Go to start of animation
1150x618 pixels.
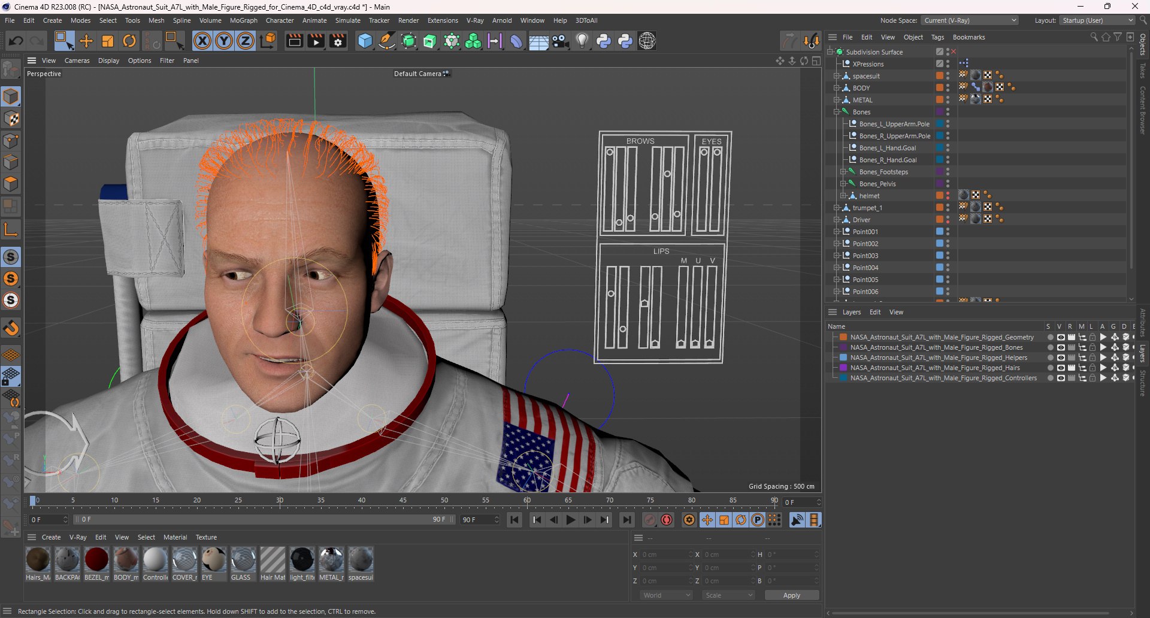coord(515,520)
